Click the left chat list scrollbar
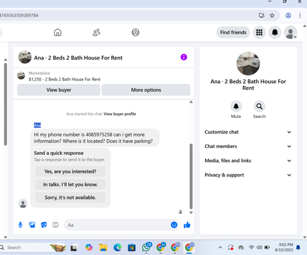307x255 pixels. click(6, 104)
